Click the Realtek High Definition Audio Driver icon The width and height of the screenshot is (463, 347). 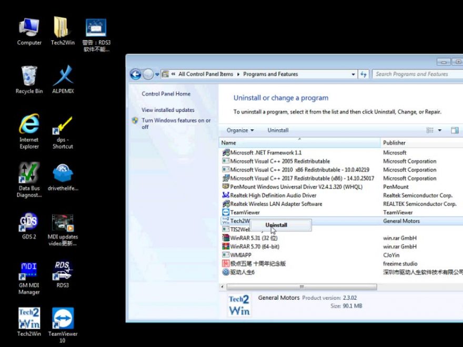[x=226, y=196]
